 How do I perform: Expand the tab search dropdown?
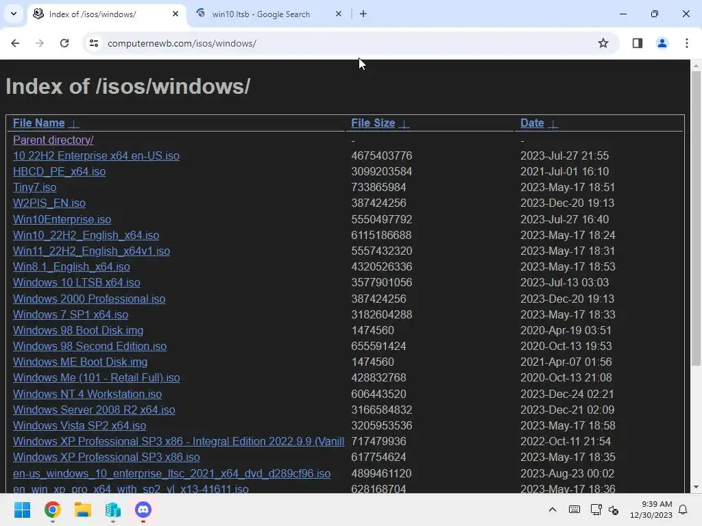(x=14, y=14)
